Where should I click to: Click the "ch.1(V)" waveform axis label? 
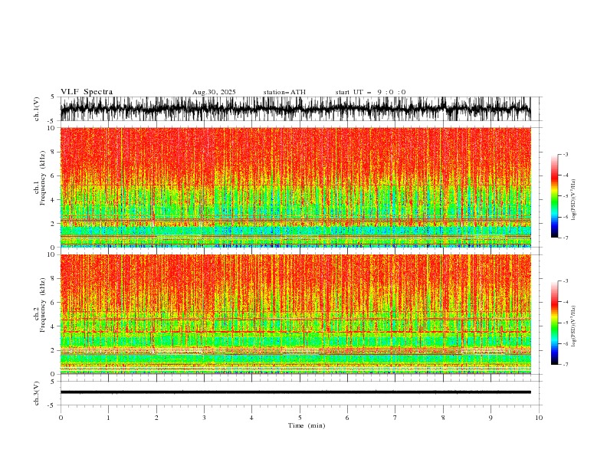37,109
